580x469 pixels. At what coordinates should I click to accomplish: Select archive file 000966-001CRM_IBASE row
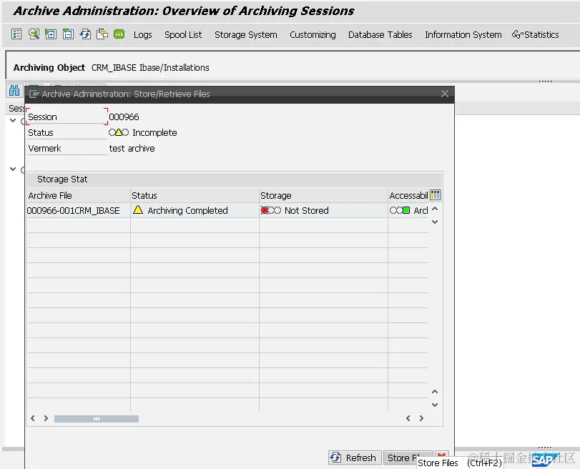point(73,210)
